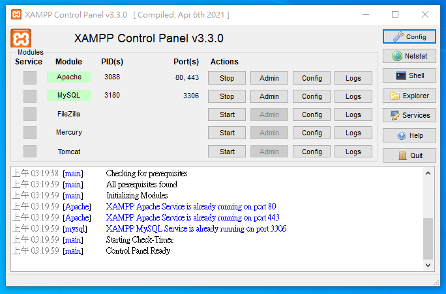The width and height of the screenshot is (446, 294).
Task: Stop the MySQL module
Action: pos(227,96)
